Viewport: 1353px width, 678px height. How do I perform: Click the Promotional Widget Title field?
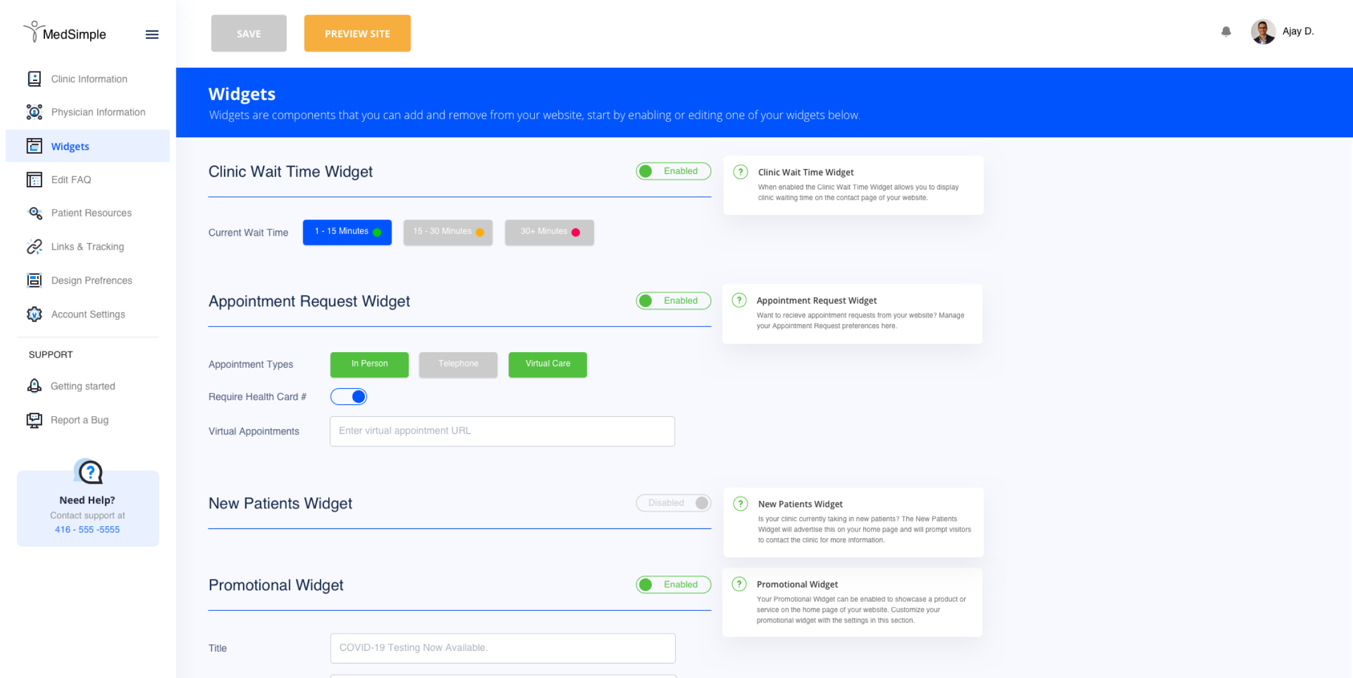[x=502, y=648]
